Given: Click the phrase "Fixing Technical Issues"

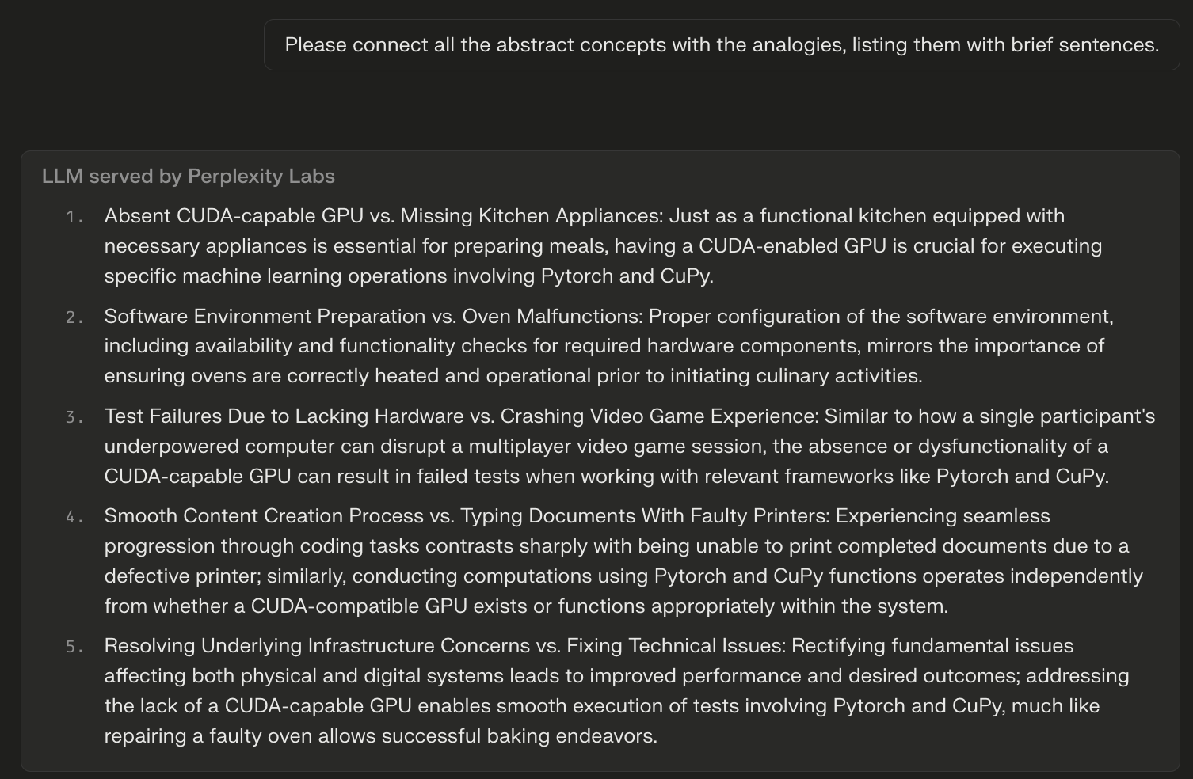Looking at the screenshot, I should (x=675, y=646).
